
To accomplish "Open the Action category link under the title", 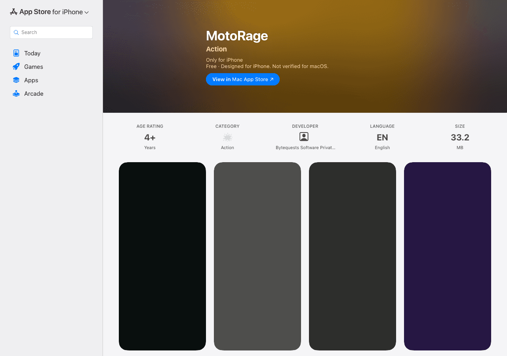I will pyautogui.click(x=216, y=49).
